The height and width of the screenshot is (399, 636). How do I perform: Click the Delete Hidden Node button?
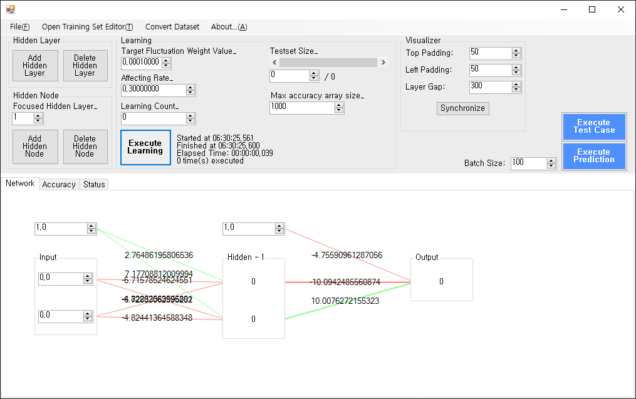(x=85, y=147)
